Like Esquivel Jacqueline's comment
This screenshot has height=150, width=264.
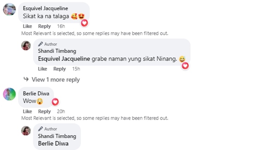[x=27, y=26]
